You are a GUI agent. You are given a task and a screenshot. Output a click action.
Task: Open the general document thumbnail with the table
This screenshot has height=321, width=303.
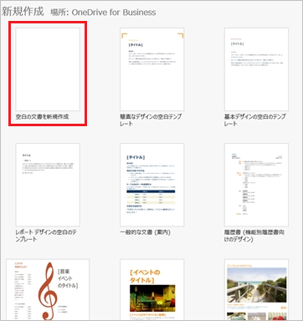point(152,185)
